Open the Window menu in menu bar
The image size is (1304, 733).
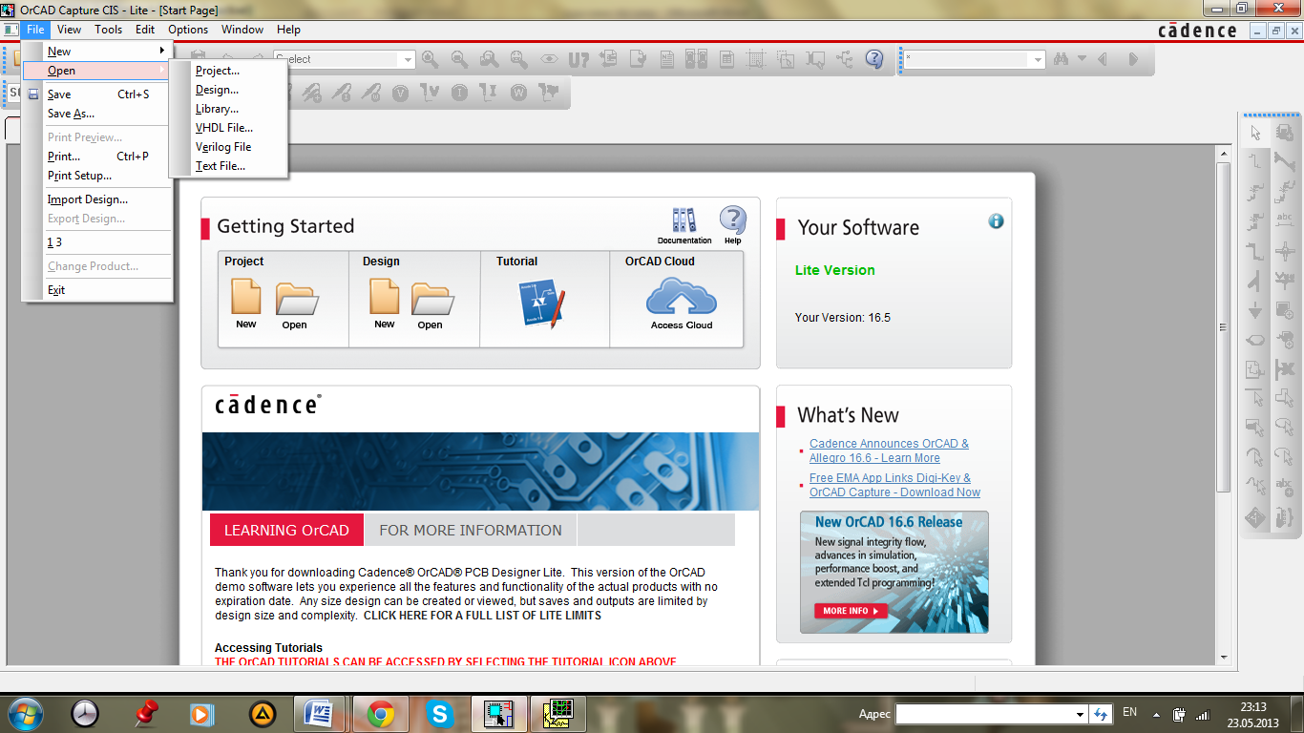(242, 30)
